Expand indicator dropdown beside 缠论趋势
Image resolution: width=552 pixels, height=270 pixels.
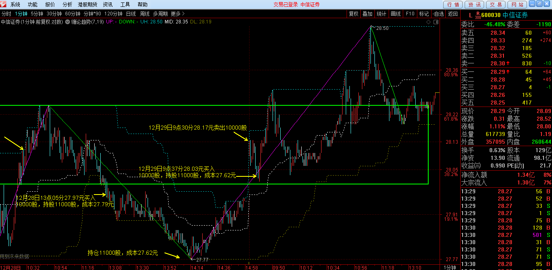click(68, 22)
